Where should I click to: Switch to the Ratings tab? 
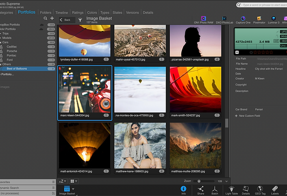[x=78, y=12]
